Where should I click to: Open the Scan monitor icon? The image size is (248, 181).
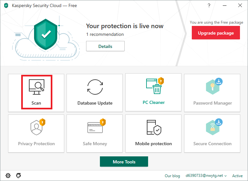click(x=37, y=87)
